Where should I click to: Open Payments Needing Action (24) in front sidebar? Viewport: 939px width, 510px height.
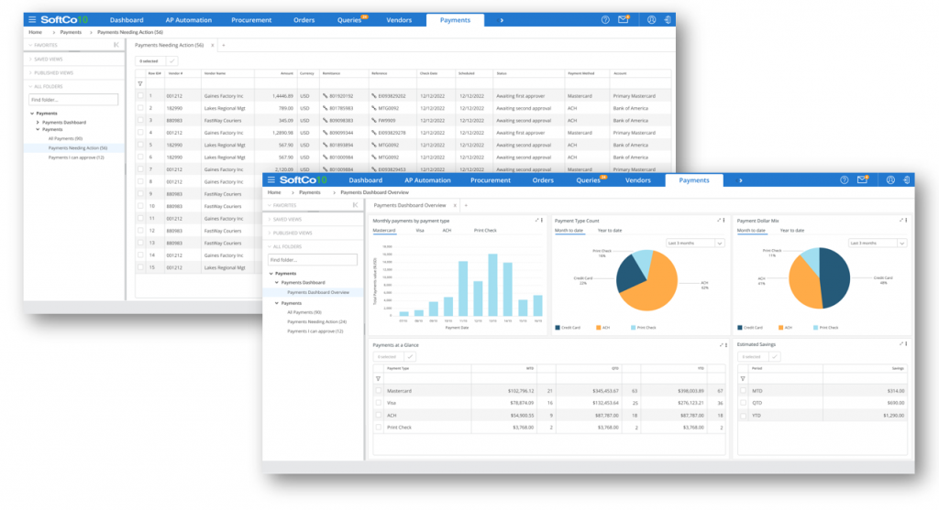click(316, 321)
